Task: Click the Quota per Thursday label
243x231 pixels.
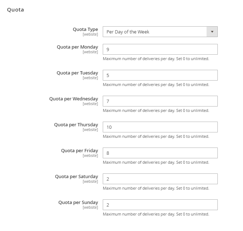Action: 76,125
